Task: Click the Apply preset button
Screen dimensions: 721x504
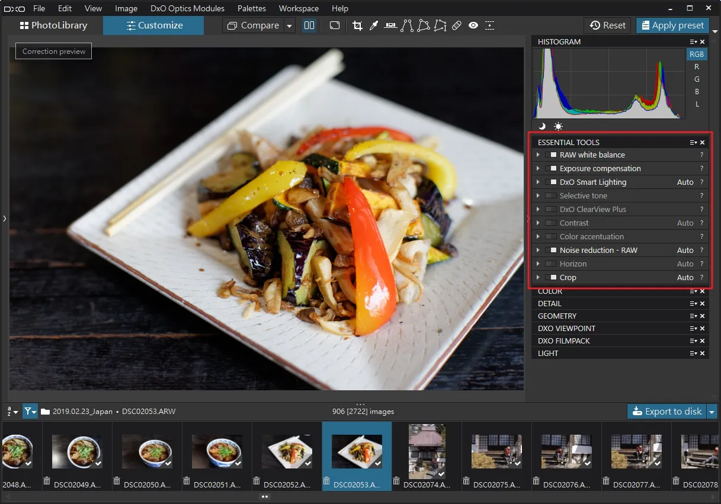Action: pyautogui.click(x=672, y=25)
